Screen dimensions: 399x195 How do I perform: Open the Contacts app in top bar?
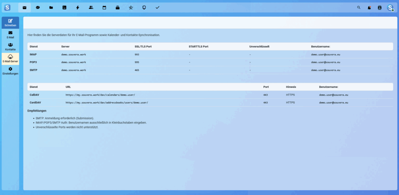pyautogui.click(x=91, y=7)
